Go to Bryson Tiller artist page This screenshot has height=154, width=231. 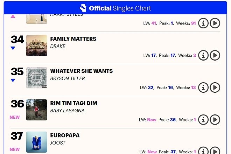tap(68, 78)
